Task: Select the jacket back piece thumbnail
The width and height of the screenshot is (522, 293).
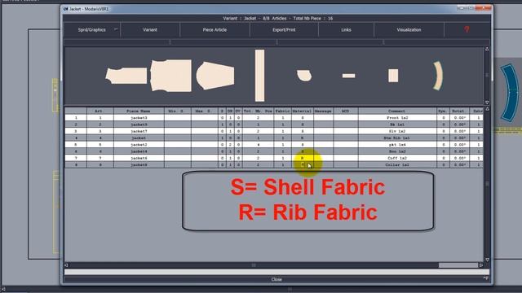Action: tap(170, 76)
